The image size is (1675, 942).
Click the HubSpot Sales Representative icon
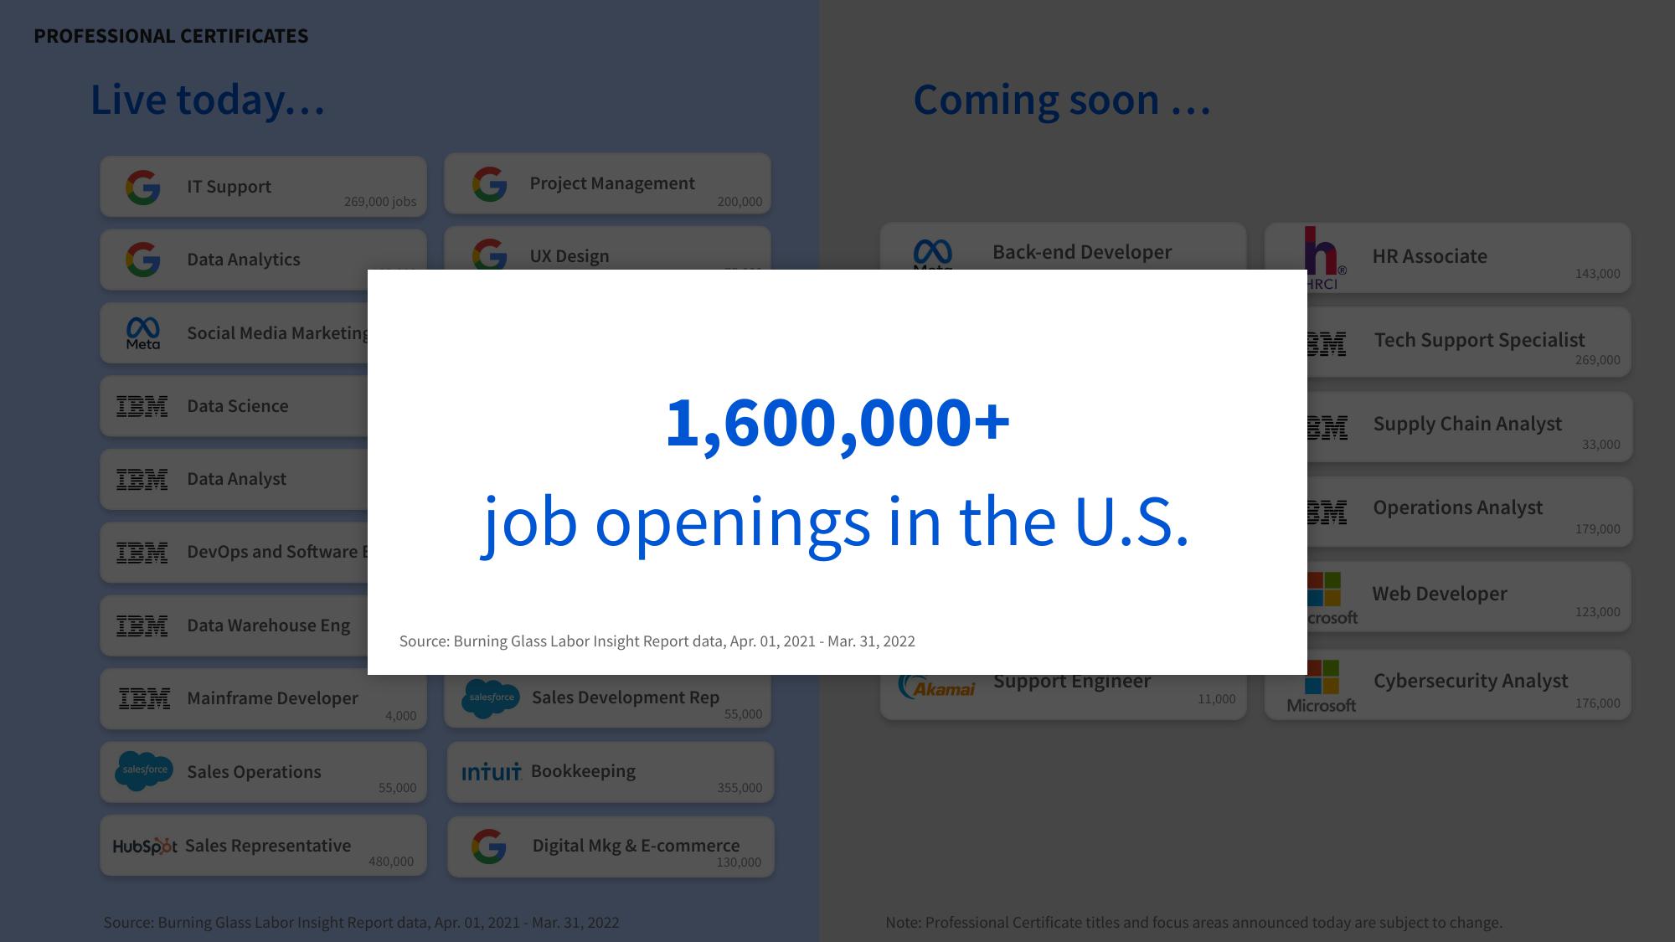click(x=146, y=844)
